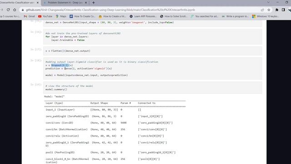
Task: Click the layer.trainable = False line
Action: (x=68, y=40)
